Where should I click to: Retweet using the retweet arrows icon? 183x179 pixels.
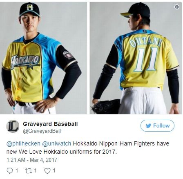pyautogui.click(x=29, y=171)
